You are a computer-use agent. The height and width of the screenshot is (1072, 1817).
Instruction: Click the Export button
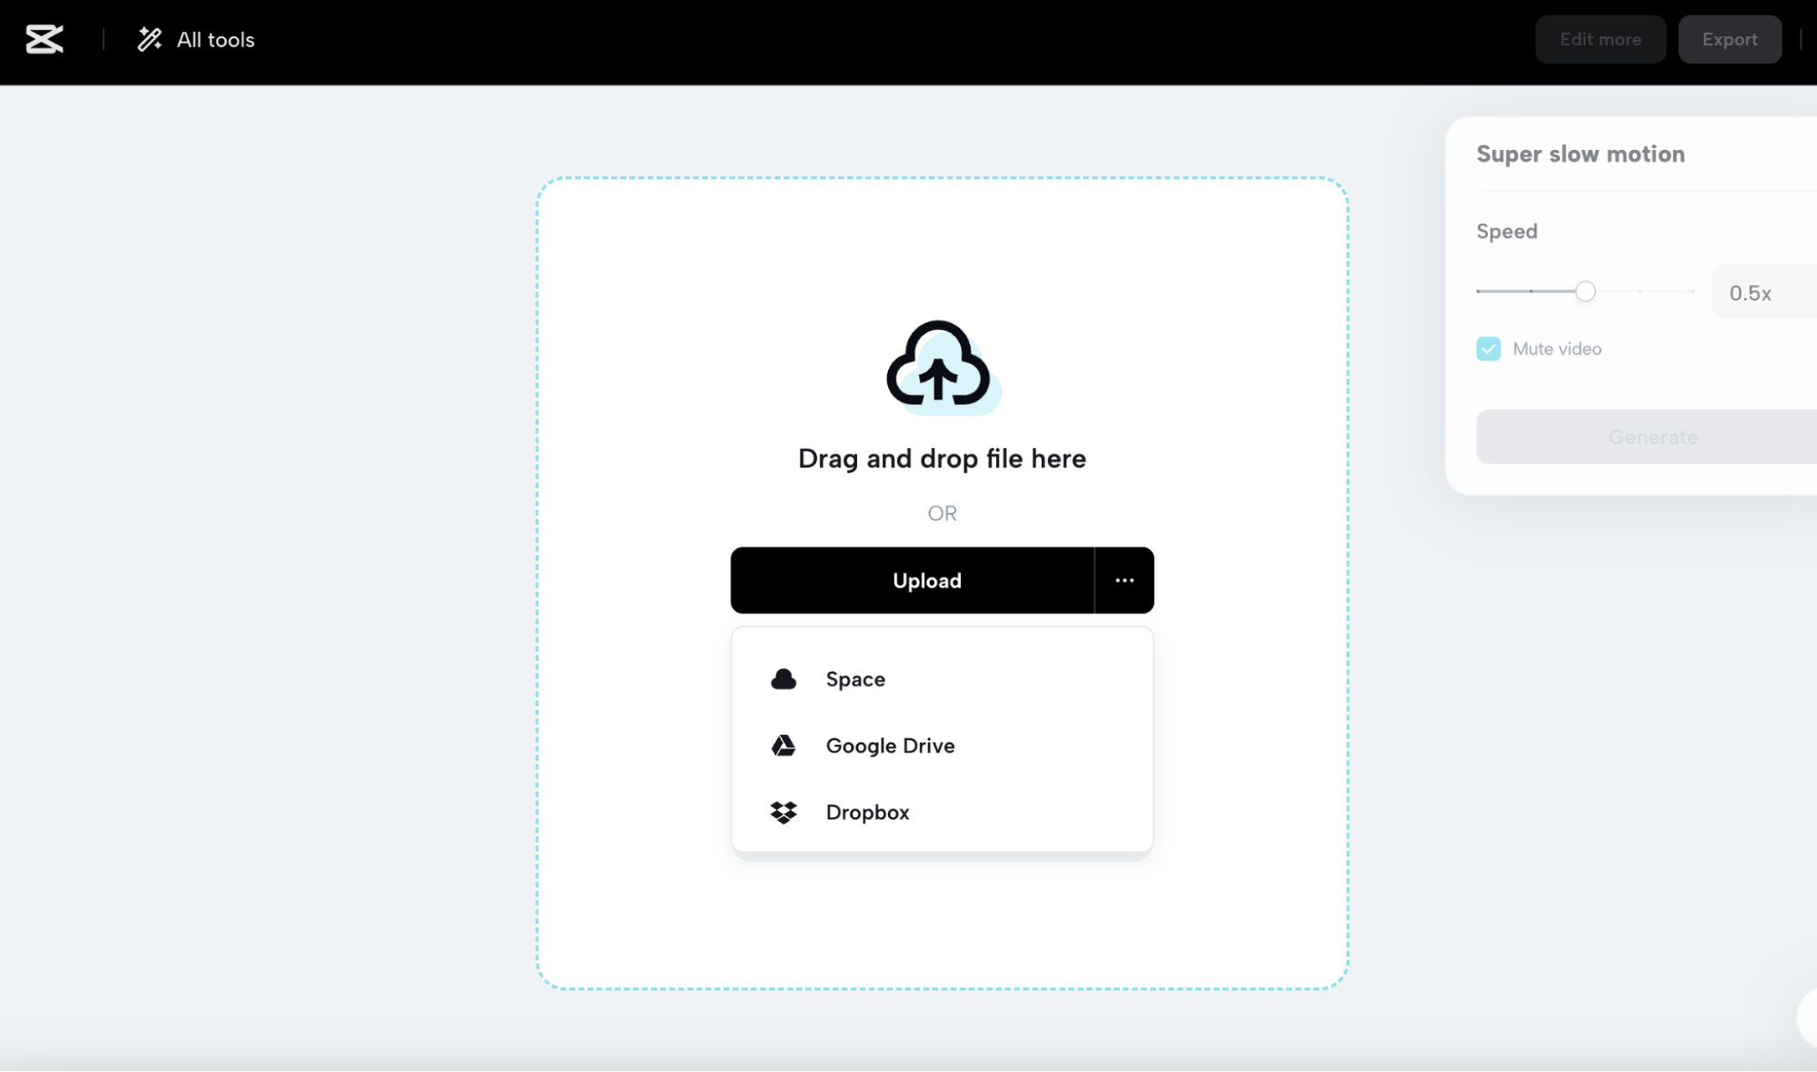coord(1729,39)
